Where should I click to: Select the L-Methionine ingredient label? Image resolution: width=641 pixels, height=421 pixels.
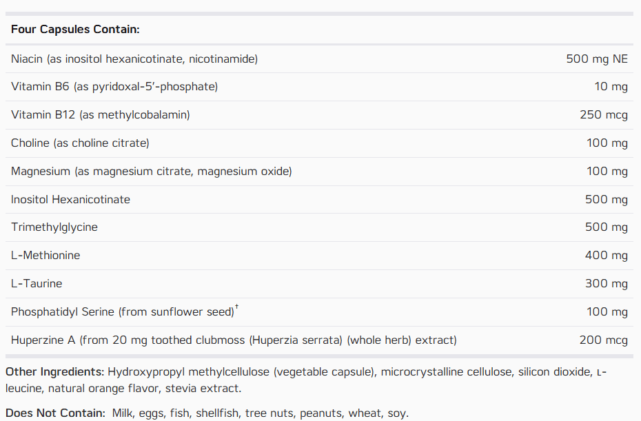click(x=45, y=256)
